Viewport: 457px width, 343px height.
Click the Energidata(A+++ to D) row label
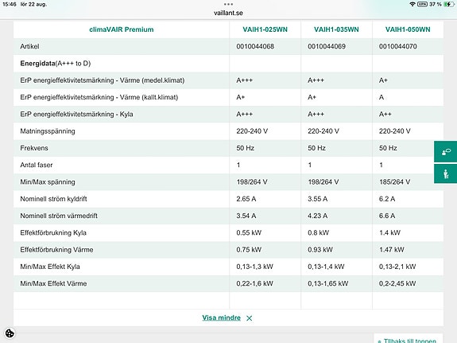tap(56, 64)
